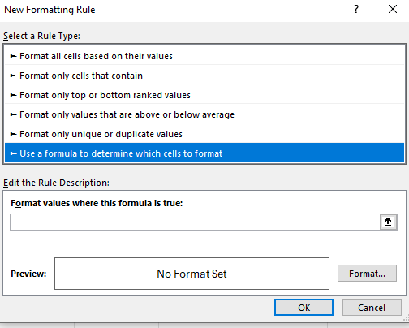This screenshot has width=409, height=328.
Task: Close the New Formatting Rule dialog
Action: pyautogui.click(x=393, y=9)
